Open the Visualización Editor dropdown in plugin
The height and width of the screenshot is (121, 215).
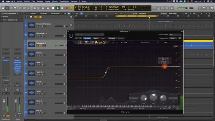[173, 38]
